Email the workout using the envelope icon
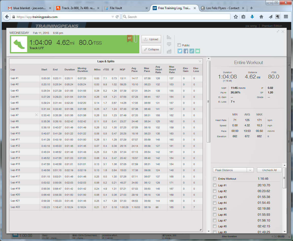Screen dimensions: 293x241 [198, 51]
